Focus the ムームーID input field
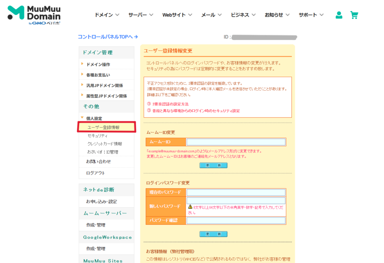Screen dimensions: 384x263 click(236, 142)
